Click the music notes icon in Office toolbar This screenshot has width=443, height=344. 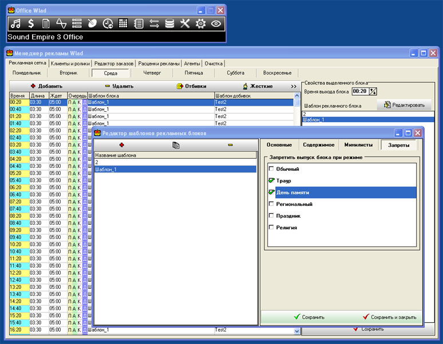(x=16, y=24)
